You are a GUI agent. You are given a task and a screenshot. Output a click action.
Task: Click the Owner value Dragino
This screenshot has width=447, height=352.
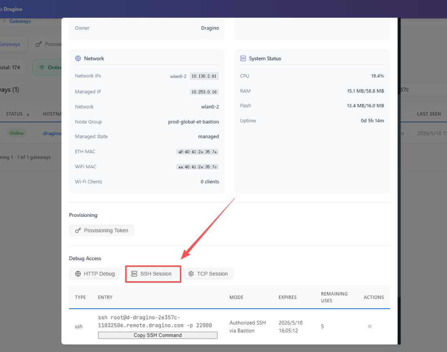[x=210, y=28]
